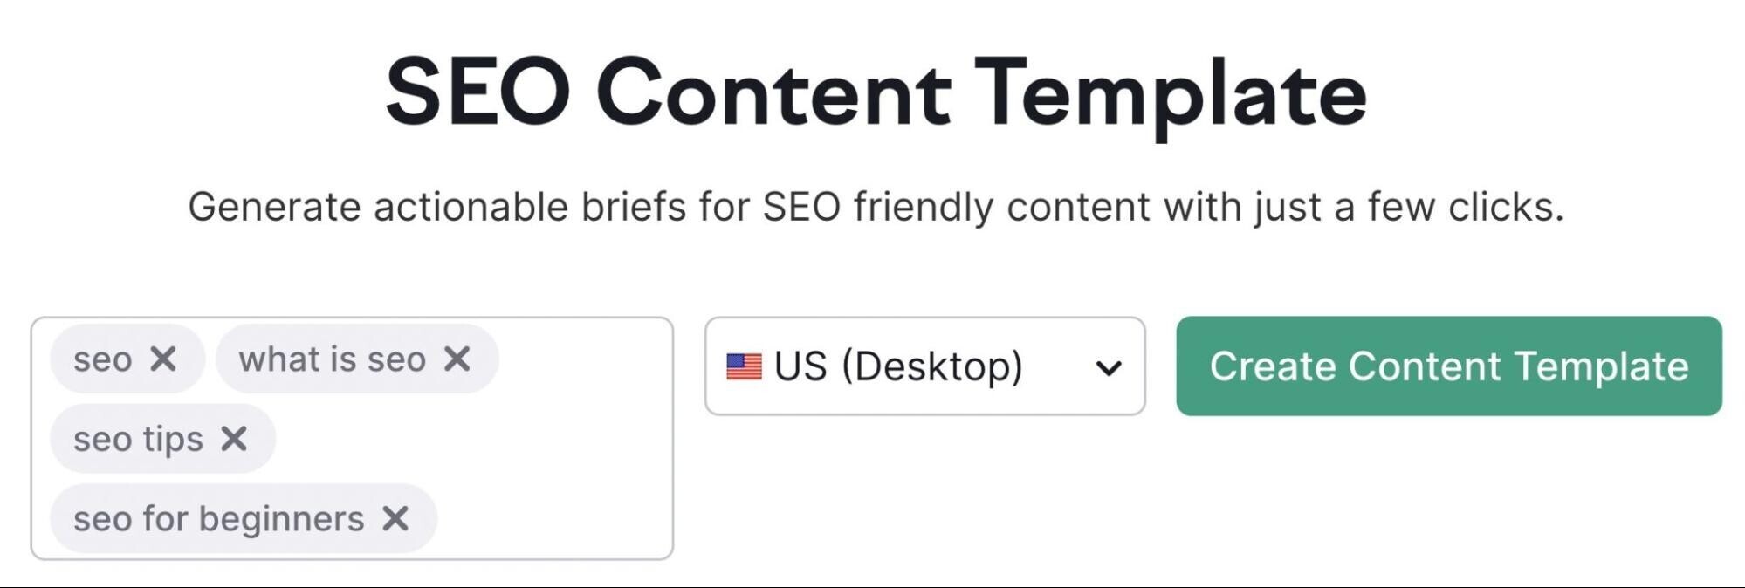Remove the "seo for beginners" keyword tag
The width and height of the screenshot is (1745, 588).
pyautogui.click(x=395, y=519)
